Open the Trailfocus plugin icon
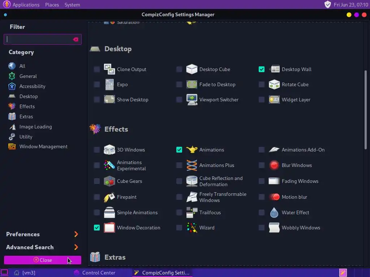 pyautogui.click(x=192, y=212)
